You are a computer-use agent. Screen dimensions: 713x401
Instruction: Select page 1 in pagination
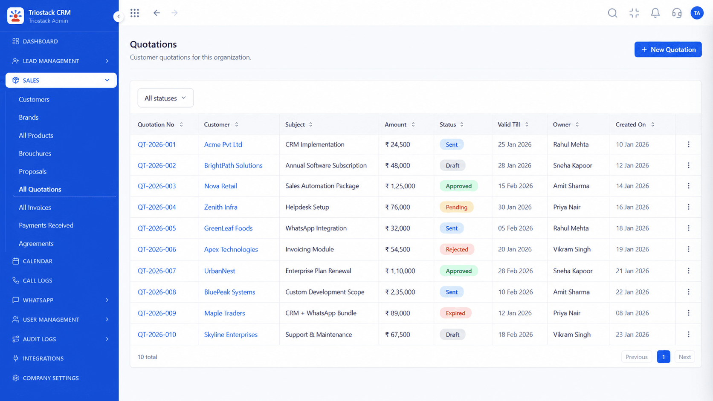pos(663,357)
